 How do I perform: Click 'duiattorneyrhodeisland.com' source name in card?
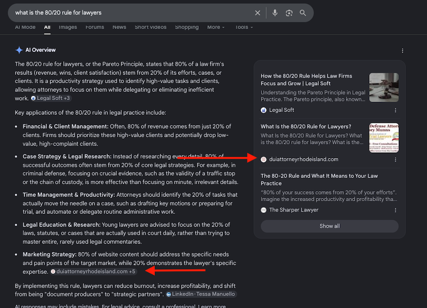pyautogui.click(x=304, y=159)
